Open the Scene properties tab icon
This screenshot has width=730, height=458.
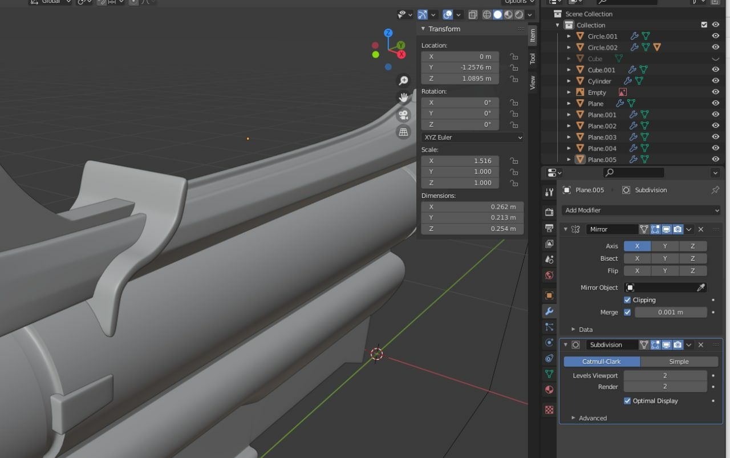pyautogui.click(x=549, y=260)
